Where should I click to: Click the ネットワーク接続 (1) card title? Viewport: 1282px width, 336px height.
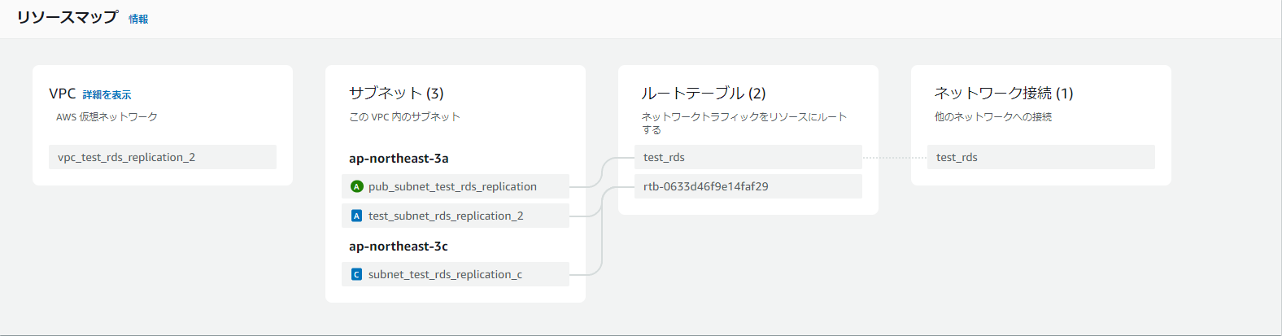tap(1004, 94)
